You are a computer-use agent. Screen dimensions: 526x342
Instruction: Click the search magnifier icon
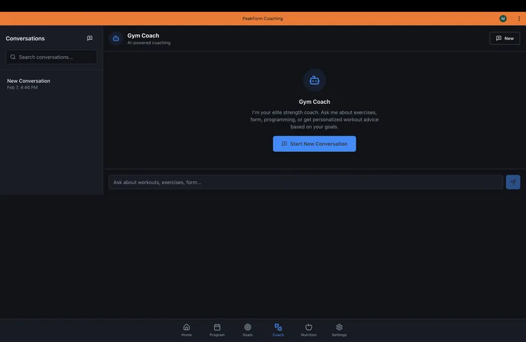(12, 57)
